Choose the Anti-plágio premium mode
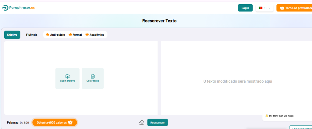The image size is (312, 129). click(x=55, y=35)
